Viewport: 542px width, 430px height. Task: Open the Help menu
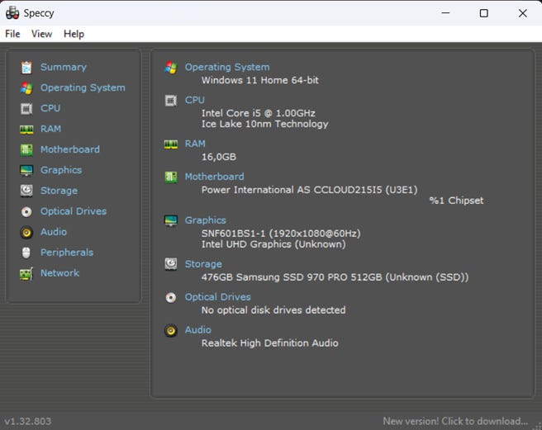pos(74,34)
